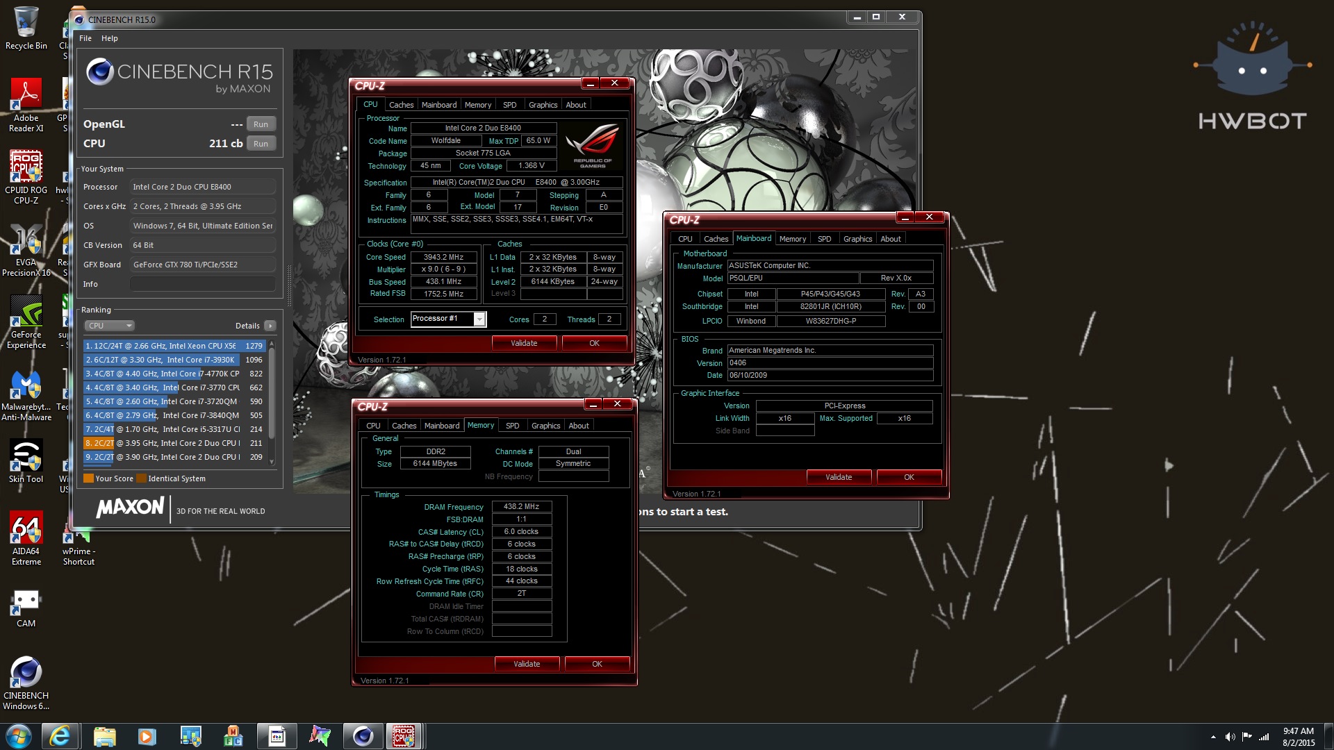Open Windows Explorer folder icon in taskbar

pyautogui.click(x=104, y=736)
